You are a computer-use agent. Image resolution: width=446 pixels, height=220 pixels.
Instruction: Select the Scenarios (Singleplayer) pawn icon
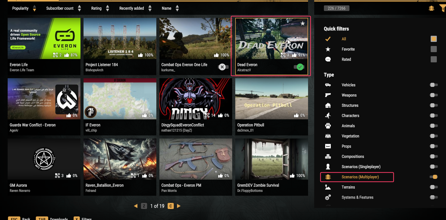click(x=328, y=167)
